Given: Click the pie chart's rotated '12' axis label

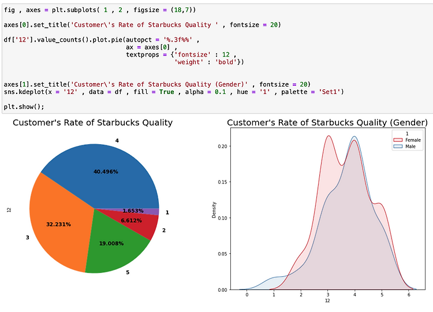Looking at the screenshot, I should (9, 210).
